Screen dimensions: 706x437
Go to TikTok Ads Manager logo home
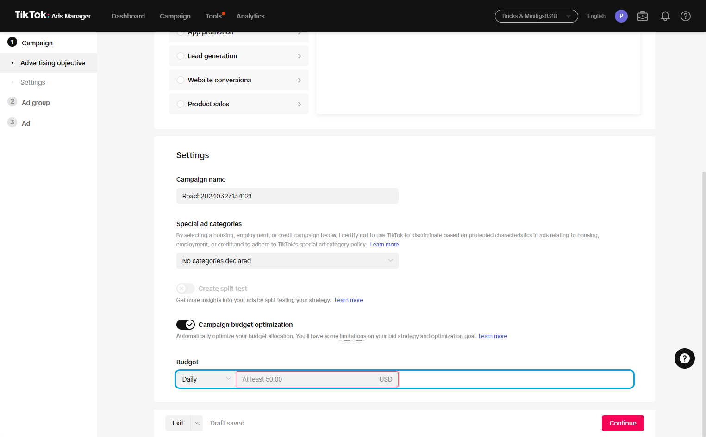coord(53,16)
